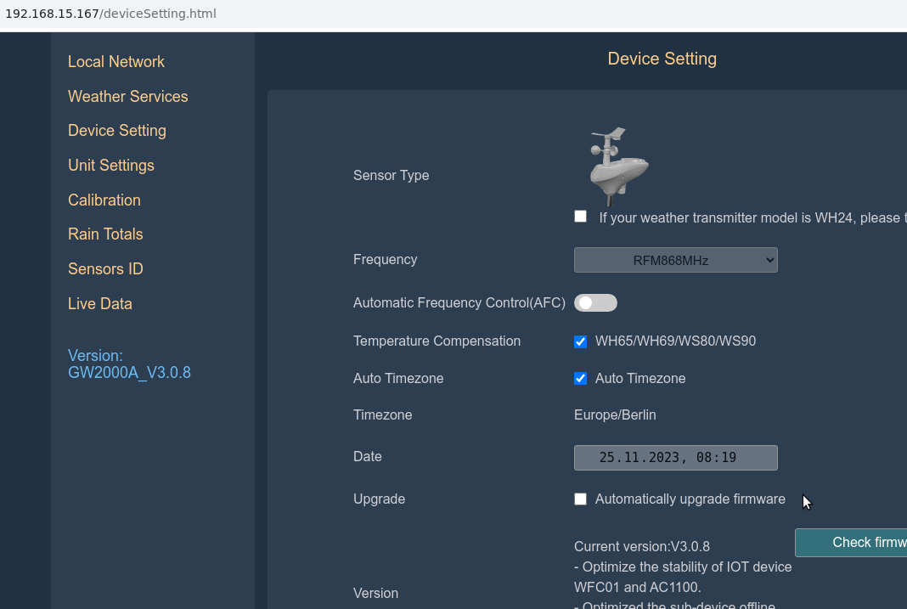Click the Date input field
Screen dimensions: 907x609
[676, 458]
